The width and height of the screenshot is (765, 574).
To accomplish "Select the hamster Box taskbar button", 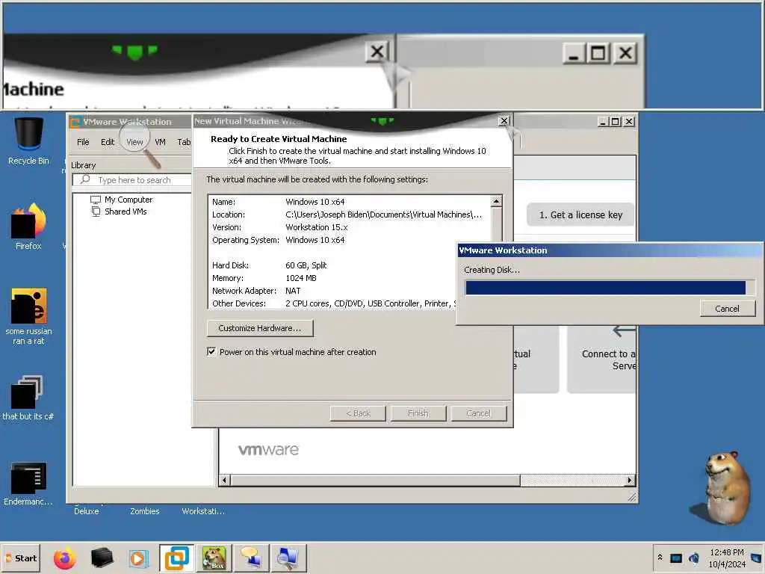I will click(214, 558).
